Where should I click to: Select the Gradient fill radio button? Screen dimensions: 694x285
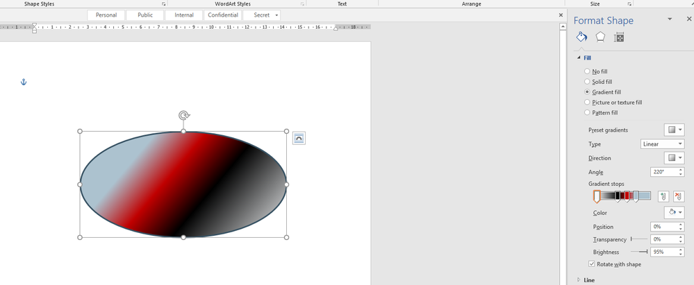pyautogui.click(x=587, y=92)
